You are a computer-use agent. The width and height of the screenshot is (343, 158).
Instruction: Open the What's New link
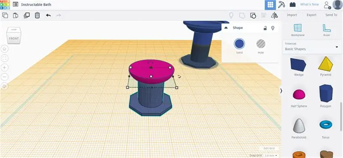(x=309, y=4)
